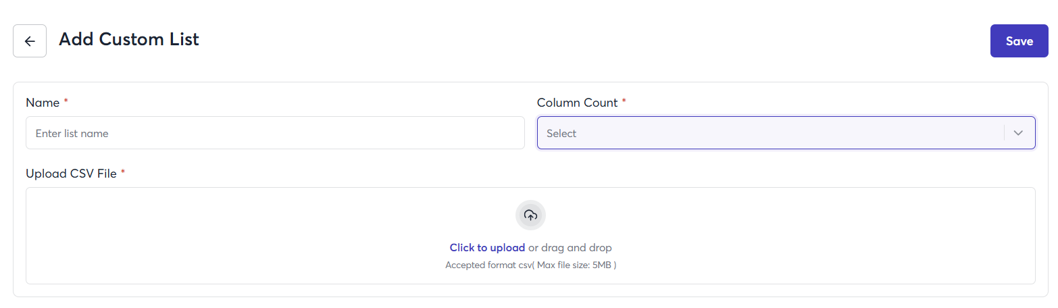Click the 'Add Custom List' heading
1058x308 pixels.
129,39
